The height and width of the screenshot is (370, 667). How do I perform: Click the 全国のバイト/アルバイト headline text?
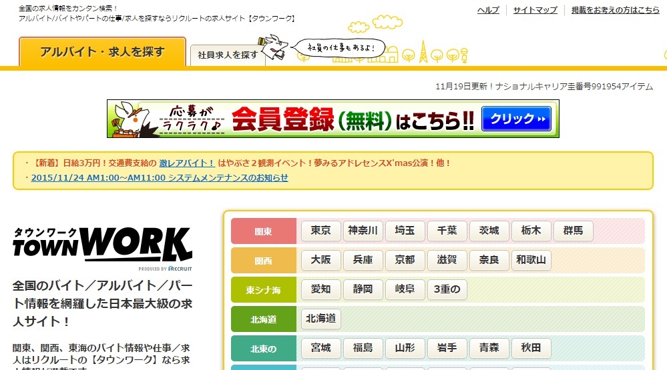[103, 303]
